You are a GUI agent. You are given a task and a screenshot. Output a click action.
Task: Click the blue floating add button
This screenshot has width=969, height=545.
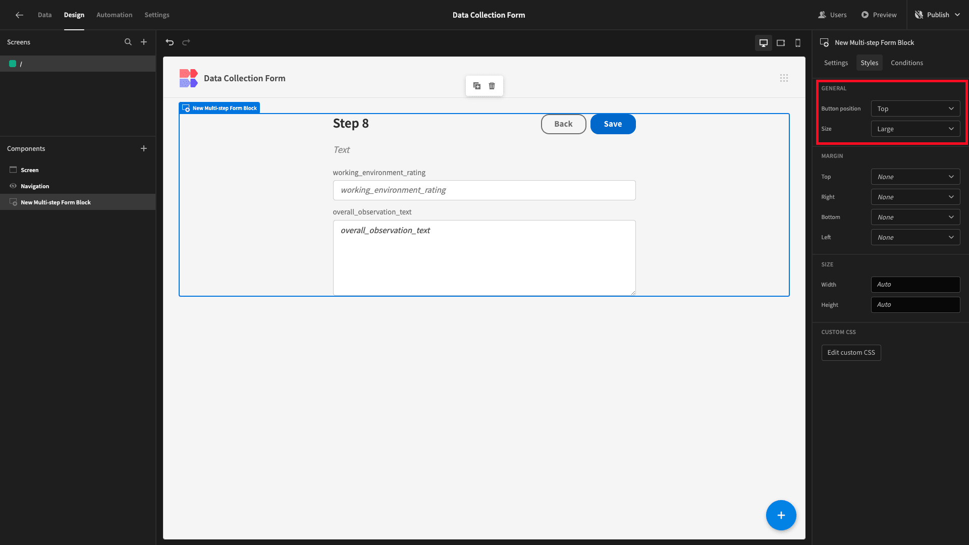[781, 515]
